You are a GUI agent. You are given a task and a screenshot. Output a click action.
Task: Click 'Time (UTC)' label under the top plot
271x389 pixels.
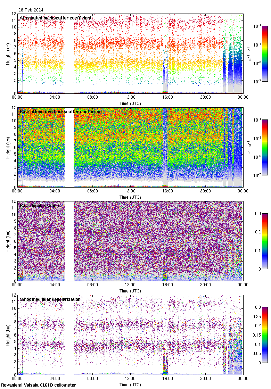click(130, 104)
